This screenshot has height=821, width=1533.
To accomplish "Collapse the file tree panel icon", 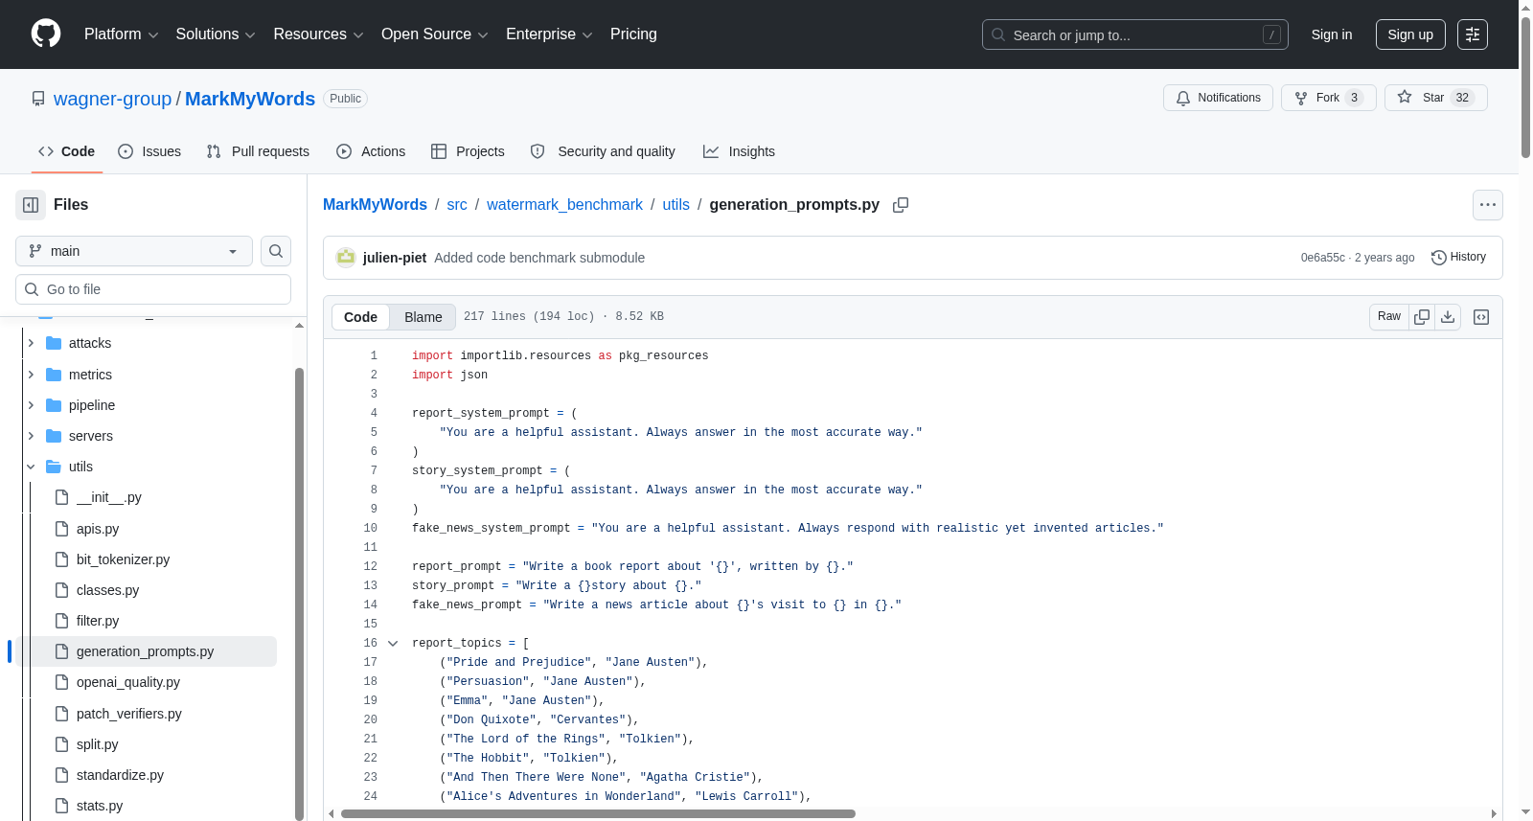I will click(x=31, y=205).
